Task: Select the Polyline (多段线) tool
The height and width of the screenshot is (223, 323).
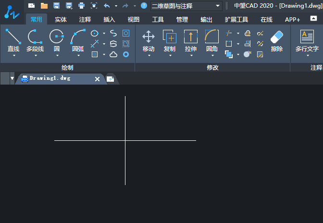Action: (35, 40)
